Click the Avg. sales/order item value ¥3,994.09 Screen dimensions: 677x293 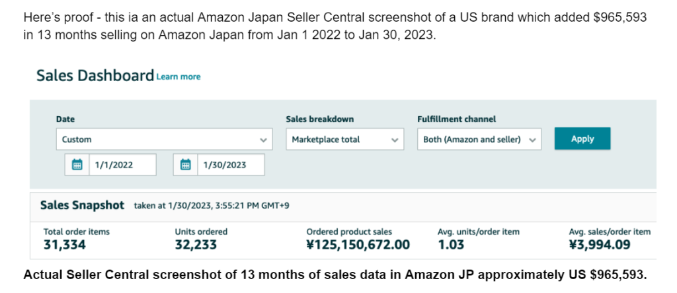(x=600, y=245)
